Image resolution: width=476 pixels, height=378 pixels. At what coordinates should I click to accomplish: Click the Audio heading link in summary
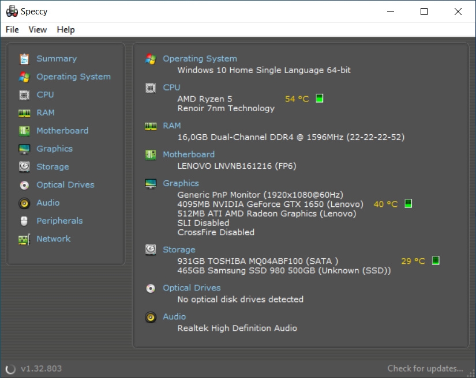coord(175,317)
